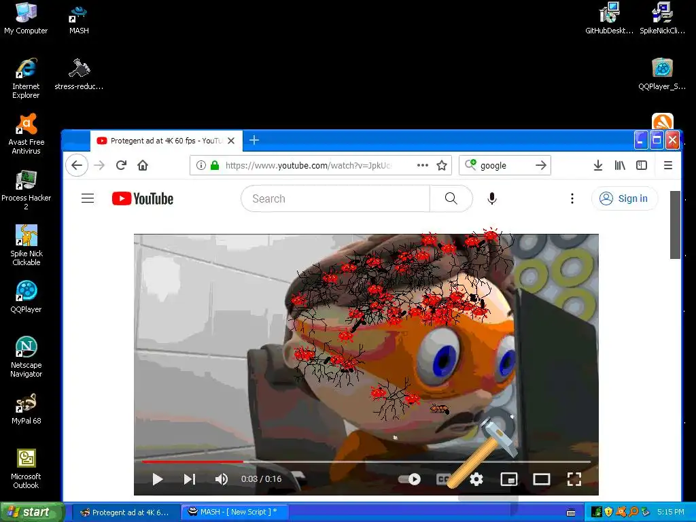This screenshot has width=696, height=522.
Task: Close the Protegent ad tab
Action: [231, 141]
